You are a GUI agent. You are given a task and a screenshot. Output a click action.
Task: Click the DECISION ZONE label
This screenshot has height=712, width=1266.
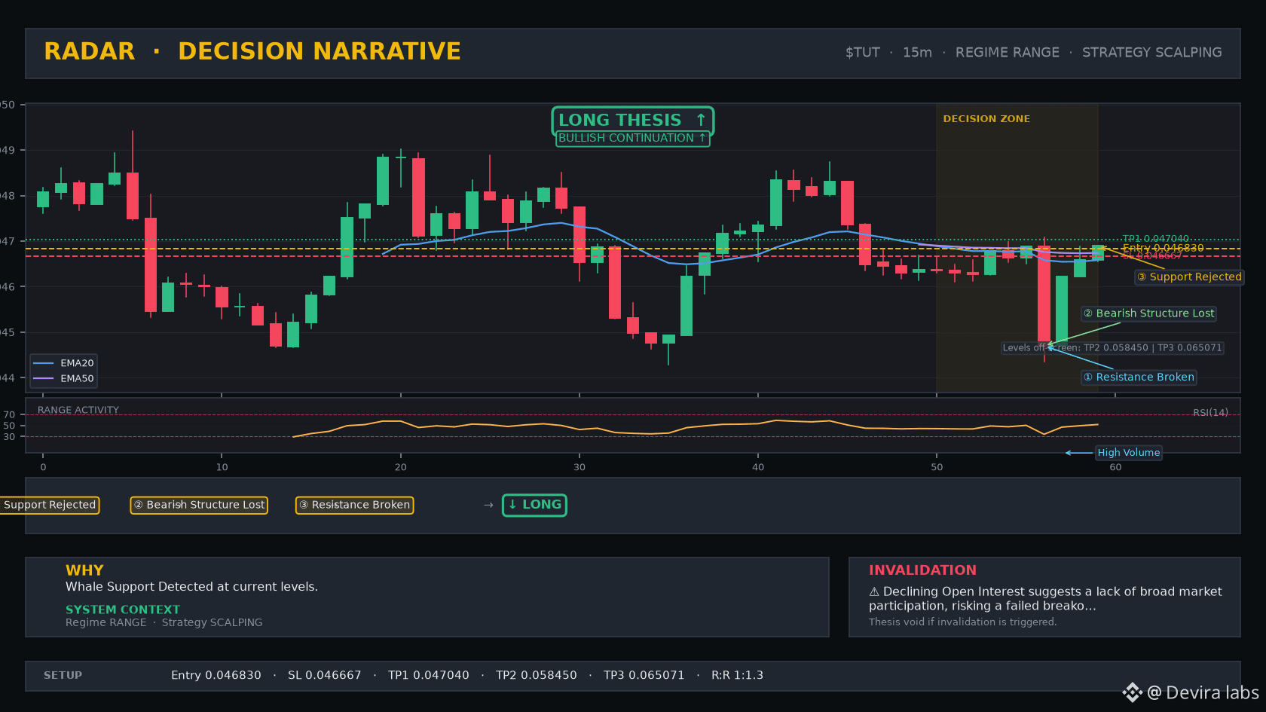point(986,119)
